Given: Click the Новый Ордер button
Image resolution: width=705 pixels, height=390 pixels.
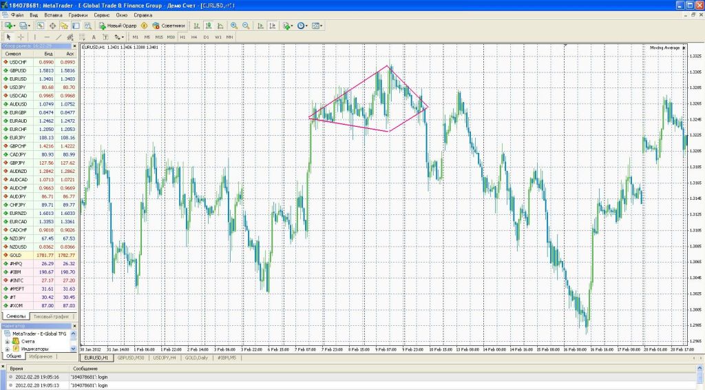Looking at the screenshot, I should coord(117,25).
